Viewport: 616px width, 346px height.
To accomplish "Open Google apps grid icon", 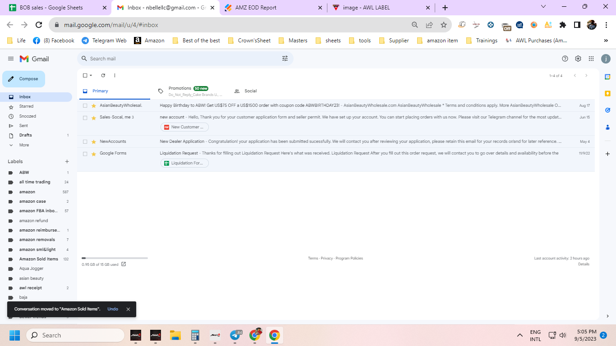I will (x=591, y=59).
